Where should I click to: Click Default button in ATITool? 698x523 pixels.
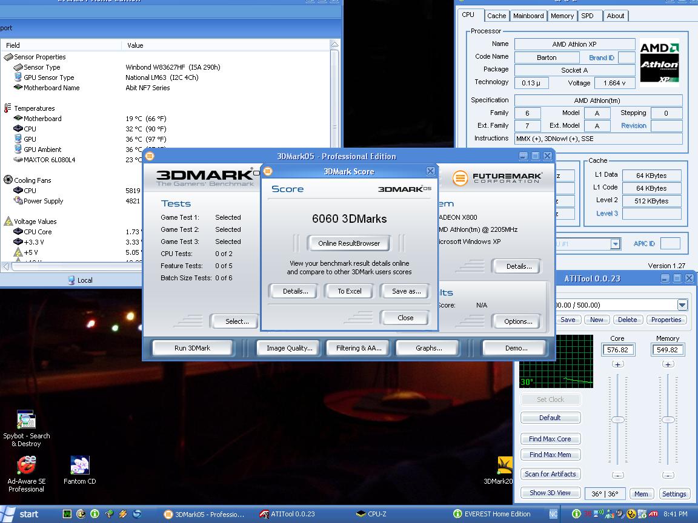point(550,418)
